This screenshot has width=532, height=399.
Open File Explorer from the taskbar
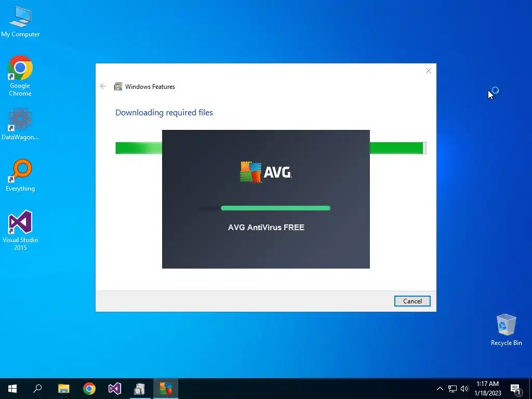pyautogui.click(x=63, y=389)
